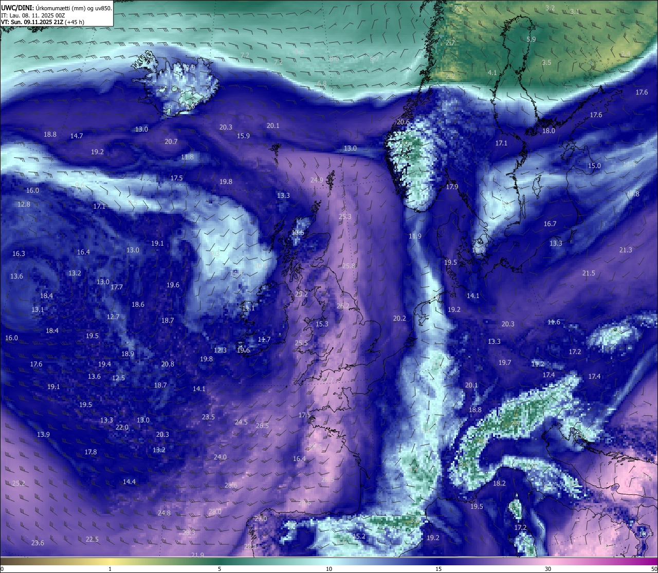Click the '18.2' map value
Viewport: 658px width, 573px height.
[499, 483]
